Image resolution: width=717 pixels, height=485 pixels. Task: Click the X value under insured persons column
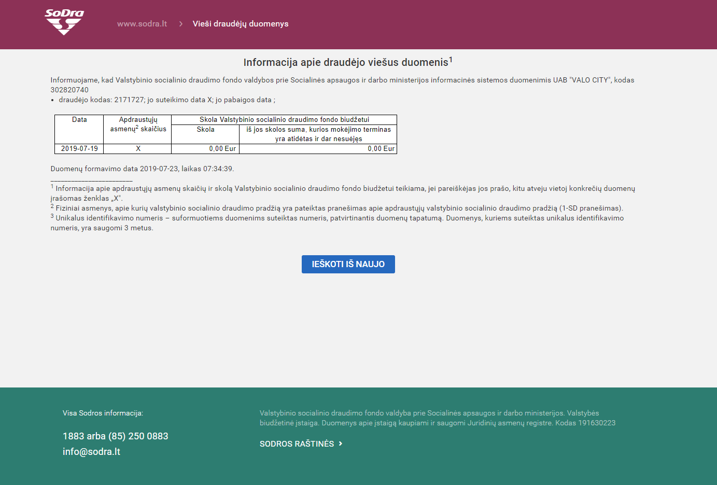(x=138, y=149)
